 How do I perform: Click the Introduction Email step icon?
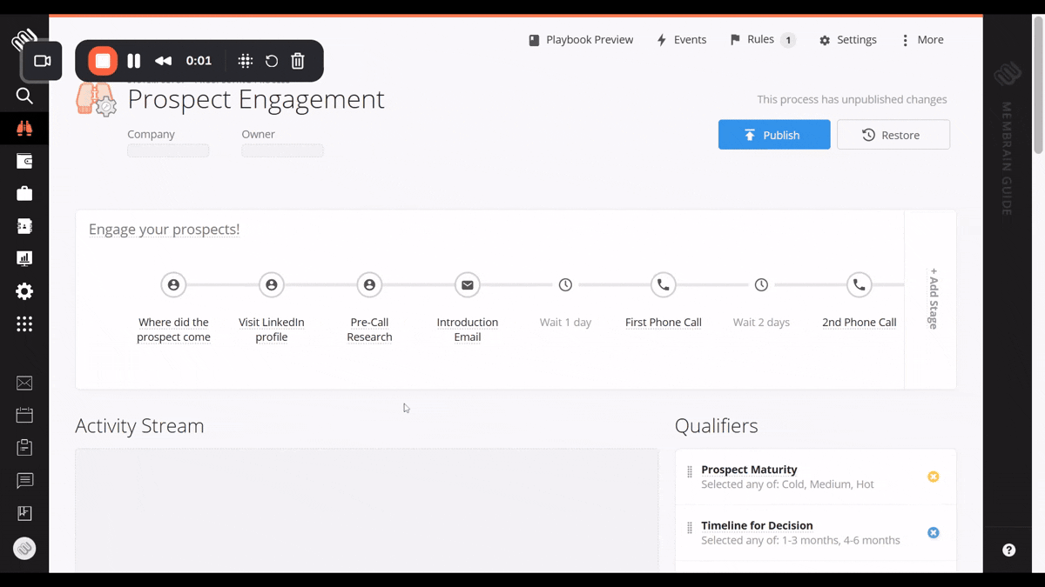[468, 285]
